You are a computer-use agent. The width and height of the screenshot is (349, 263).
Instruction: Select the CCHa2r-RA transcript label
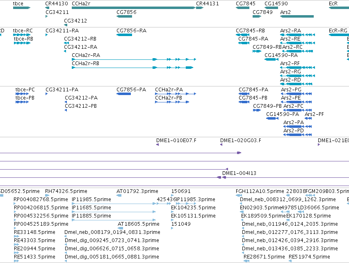(86, 55)
